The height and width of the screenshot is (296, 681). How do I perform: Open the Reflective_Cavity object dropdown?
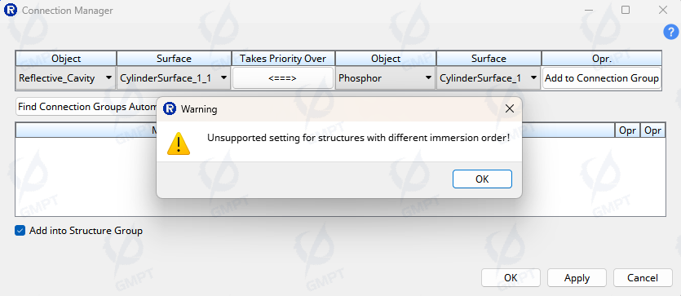[66, 78]
